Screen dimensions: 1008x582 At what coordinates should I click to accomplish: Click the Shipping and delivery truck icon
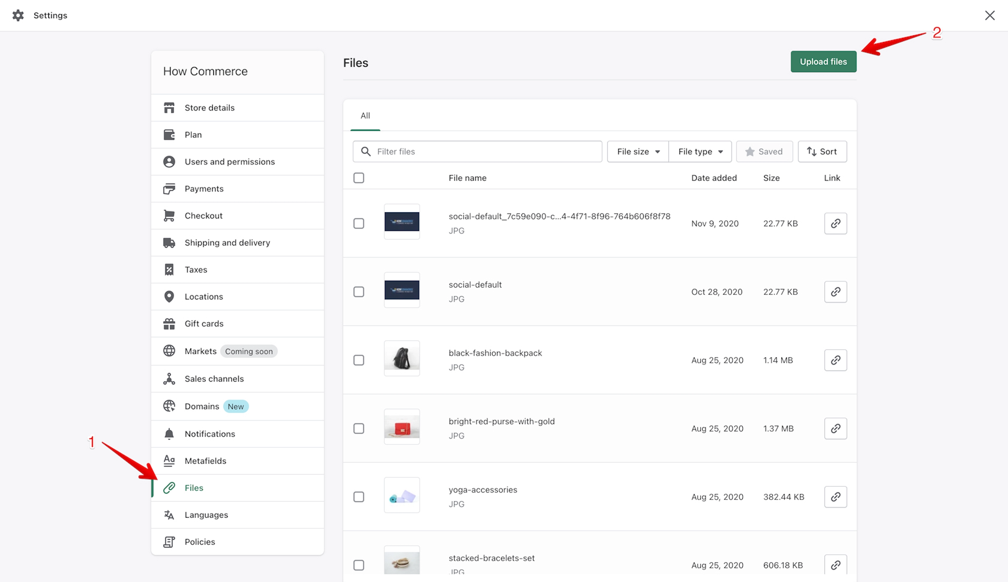(x=169, y=243)
